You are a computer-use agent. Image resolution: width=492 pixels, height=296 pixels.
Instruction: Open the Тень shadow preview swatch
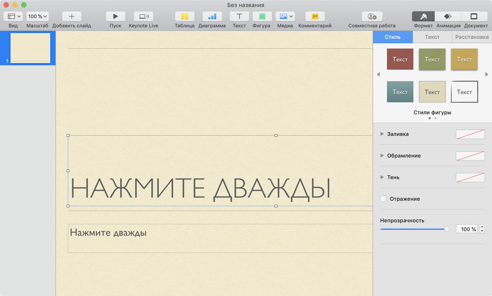[x=470, y=178]
